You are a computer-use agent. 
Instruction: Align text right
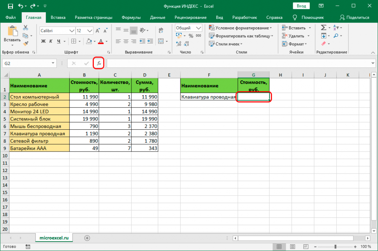pos(134,41)
